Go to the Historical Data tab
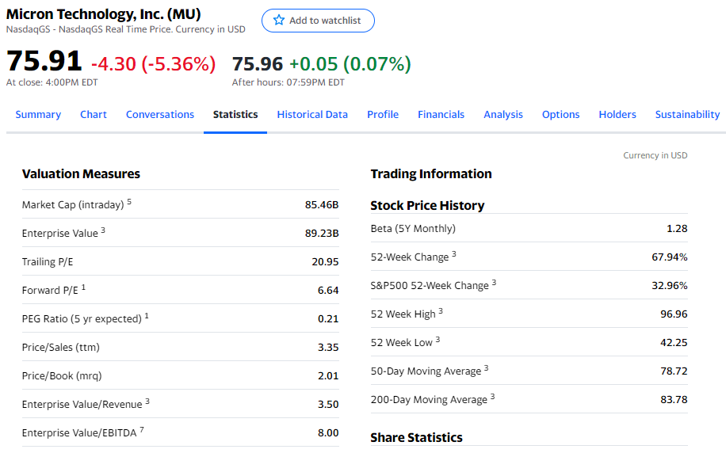Viewport: 726px width, 453px height. (312, 114)
